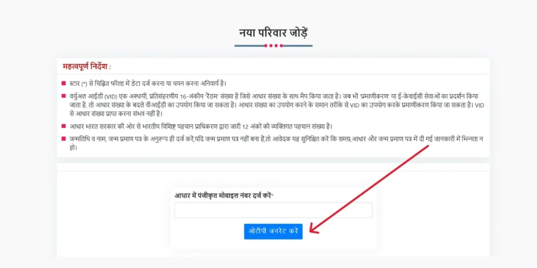Click the red bullet beside the जन्मतिथि व नाम instruction
Image resolution: width=537 pixels, height=268 pixels.
pyautogui.click(x=63, y=139)
